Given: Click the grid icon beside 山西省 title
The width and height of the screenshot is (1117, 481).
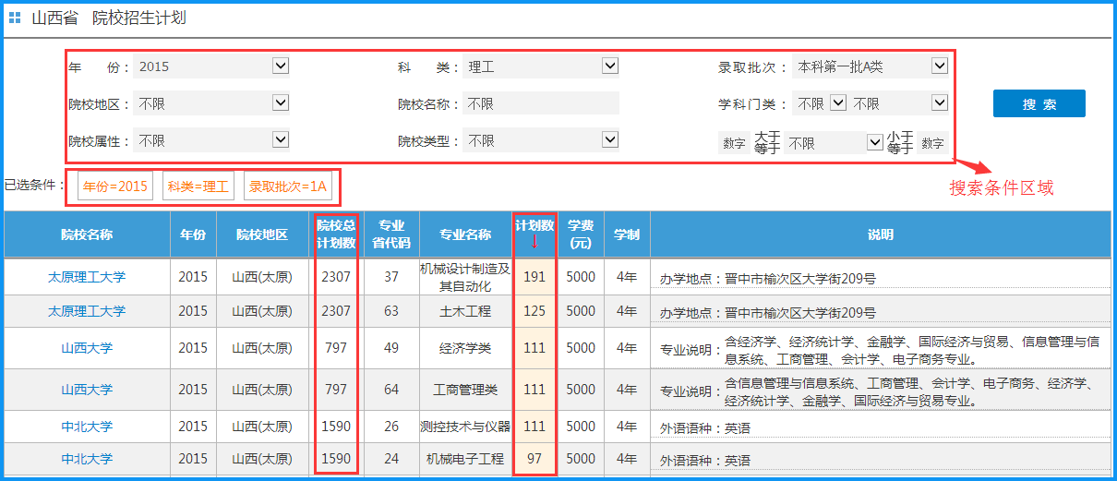Looking at the screenshot, I should click(15, 18).
